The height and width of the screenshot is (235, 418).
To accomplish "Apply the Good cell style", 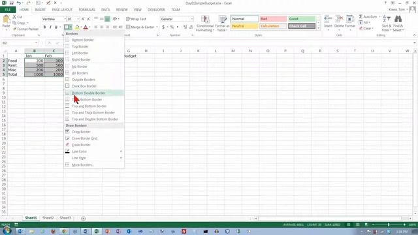I will click(x=302, y=19).
